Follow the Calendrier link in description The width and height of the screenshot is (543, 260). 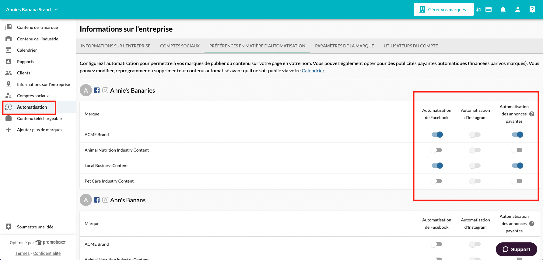pos(313,70)
